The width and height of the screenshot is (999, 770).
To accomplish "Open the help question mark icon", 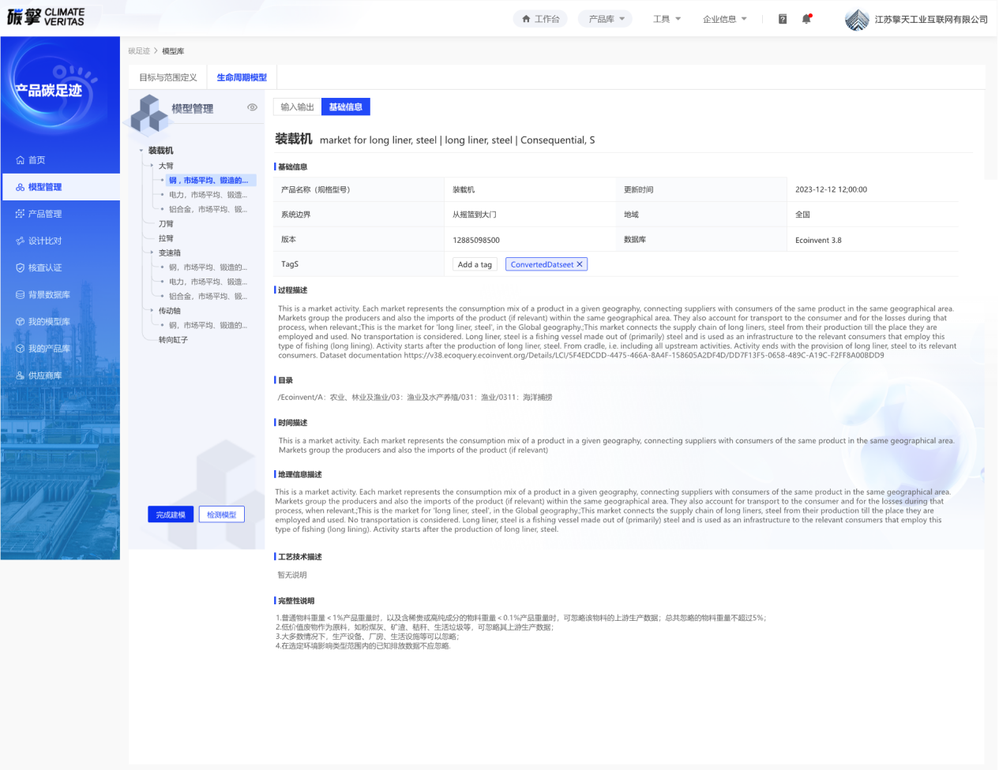I will pos(783,19).
